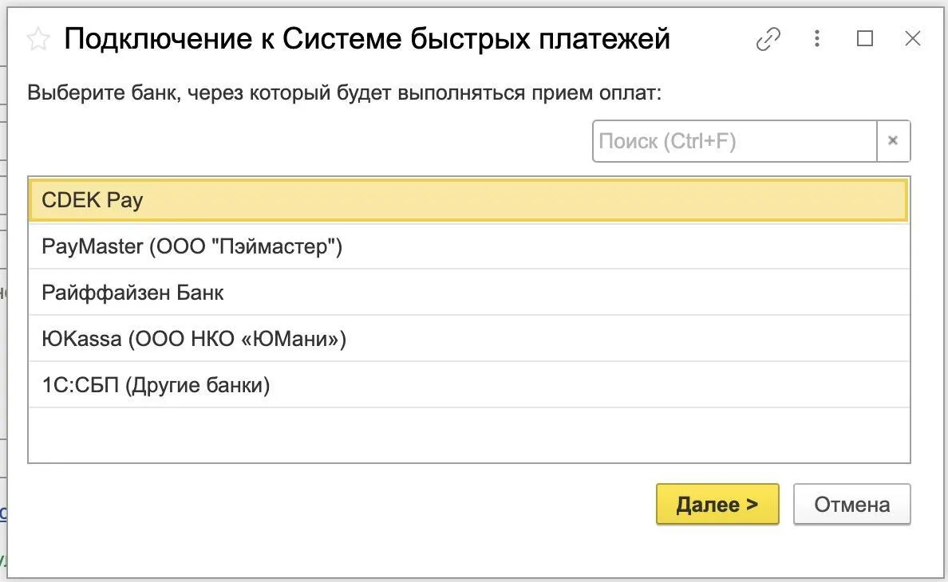Get link to this form via chain icon

point(768,39)
